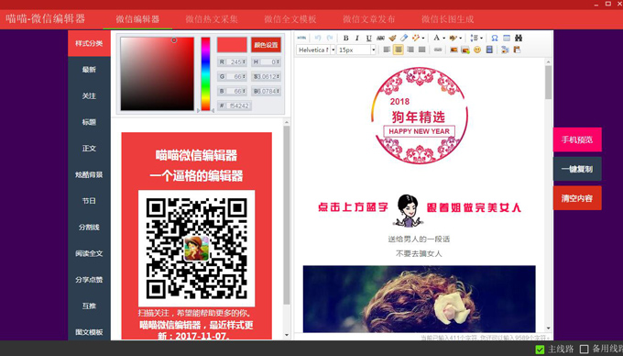The height and width of the screenshot is (356, 623).
Task: Select the 分割线 style category
Action: 89,228
